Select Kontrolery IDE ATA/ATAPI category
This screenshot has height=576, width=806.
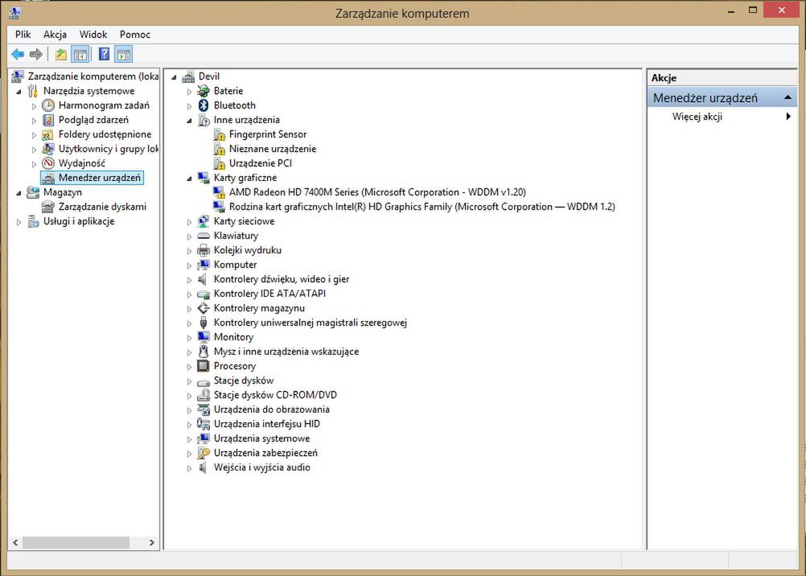point(269,294)
